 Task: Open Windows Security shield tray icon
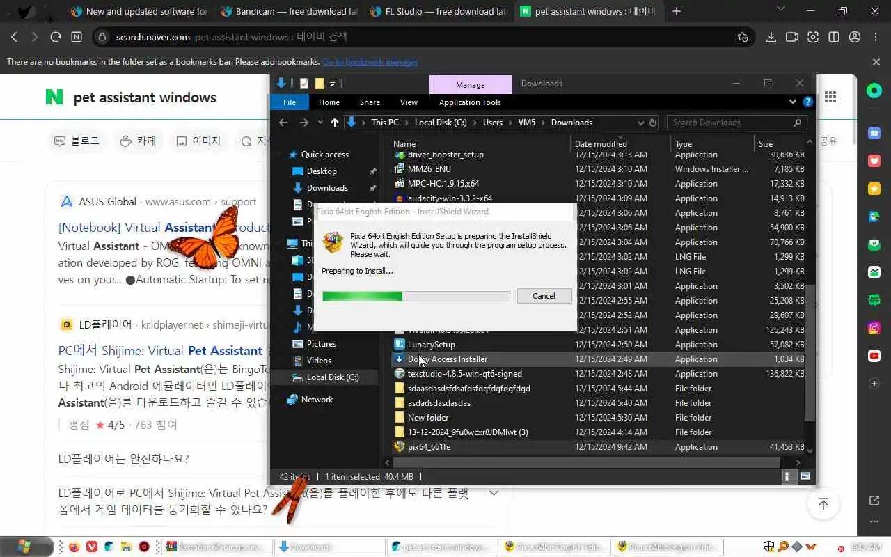point(768,547)
